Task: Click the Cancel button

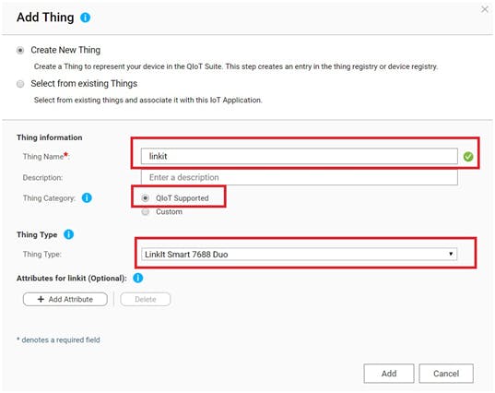Action: 446,374
